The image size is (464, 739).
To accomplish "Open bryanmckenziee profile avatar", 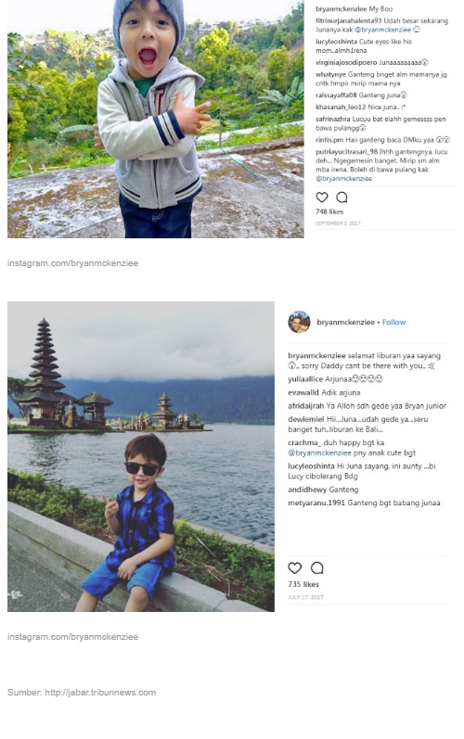I will [x=299, y=322].
